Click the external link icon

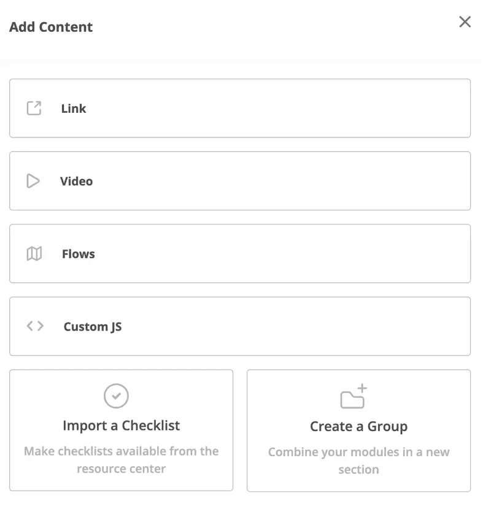click(34, 109)
